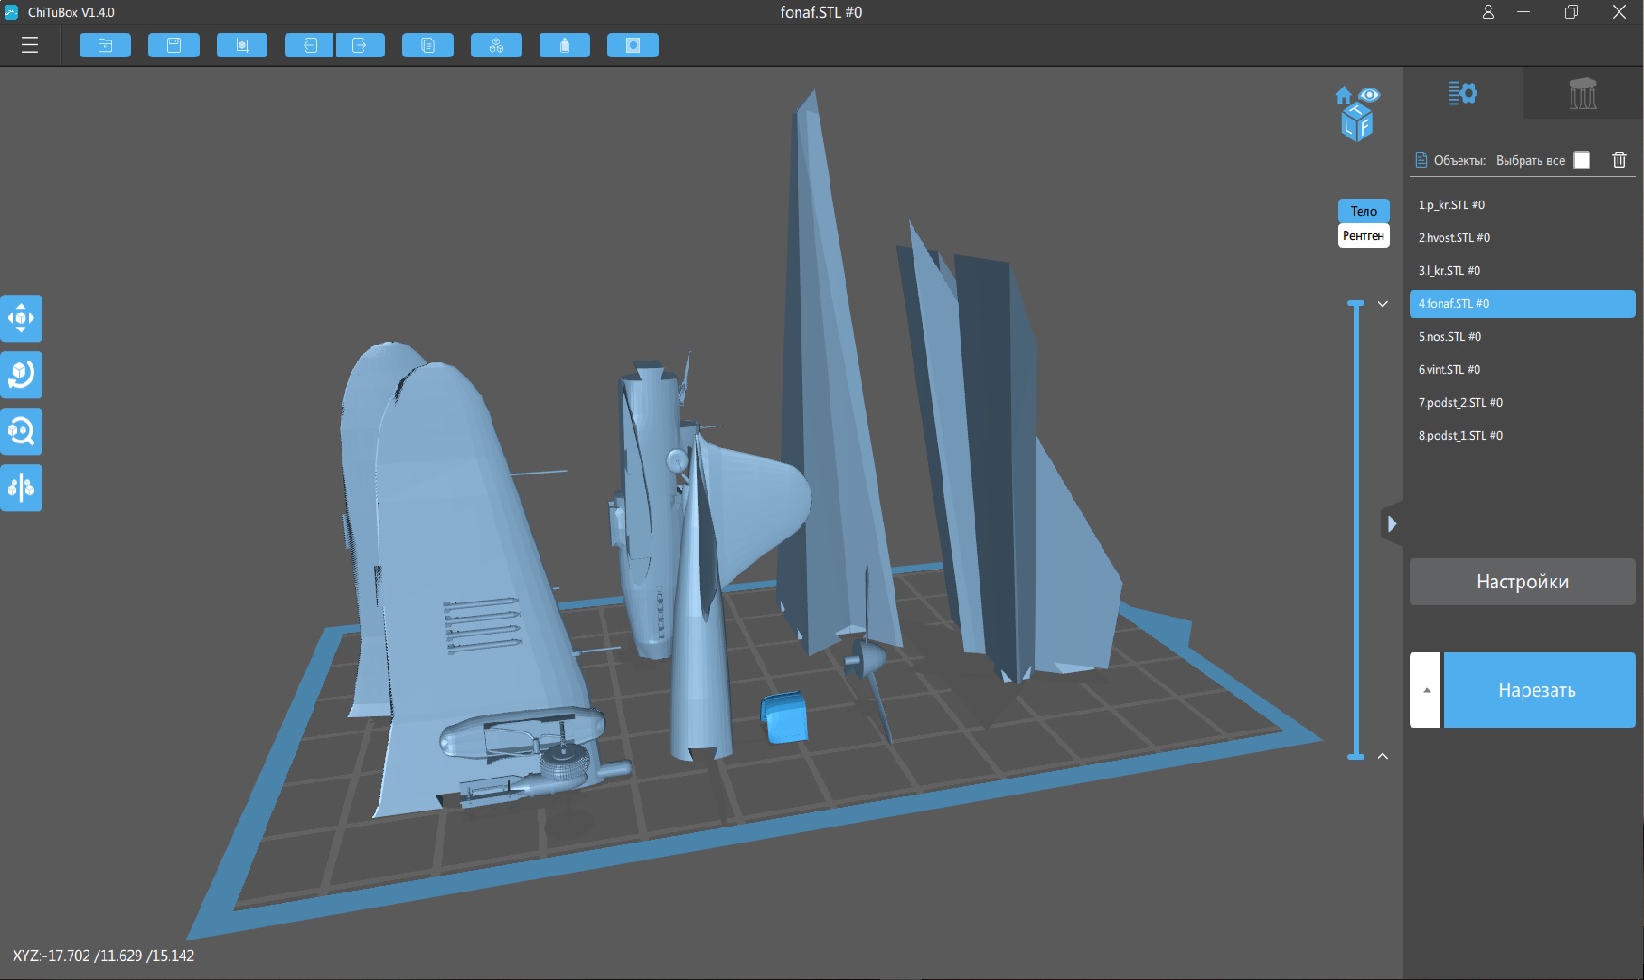Image resolution: width=1644 pixels, height=980 pixels.
Task: Click the open file folder icon
Action: [x=105, y=45]
